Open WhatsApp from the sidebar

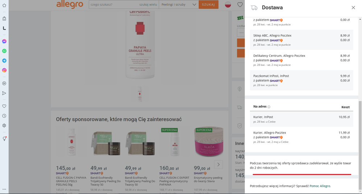4,51
